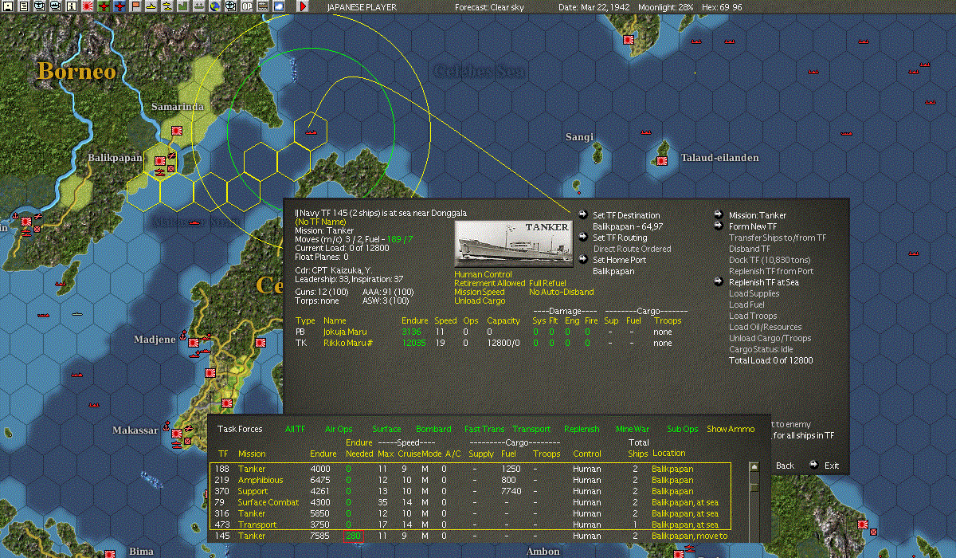This screenshot has height=558, width=956.
Task: Click the Talaud-eilanden base flag icon
Action: coord(662,161)
